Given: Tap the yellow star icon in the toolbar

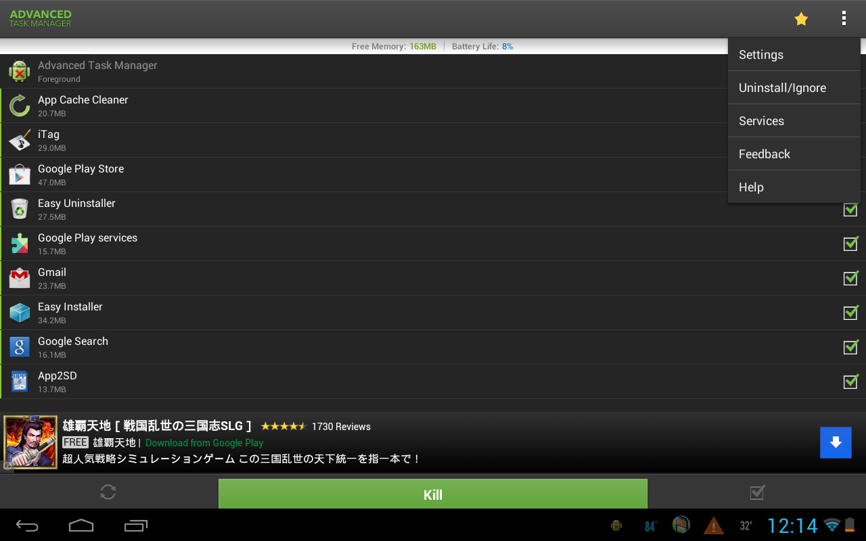Looking at the screenshot, I should (801, 18).
